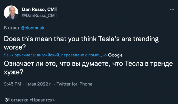The width and height of the screenshot is (178, 104).
Task: Click the word 'хуже?' in translation
Action: tap(14, 72)
